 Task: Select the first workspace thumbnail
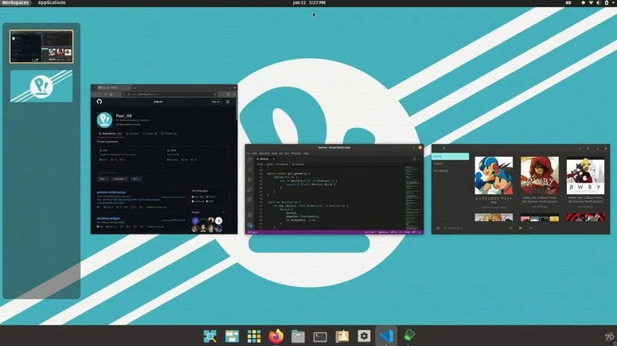pyautogui.click(x=41, y=46)
